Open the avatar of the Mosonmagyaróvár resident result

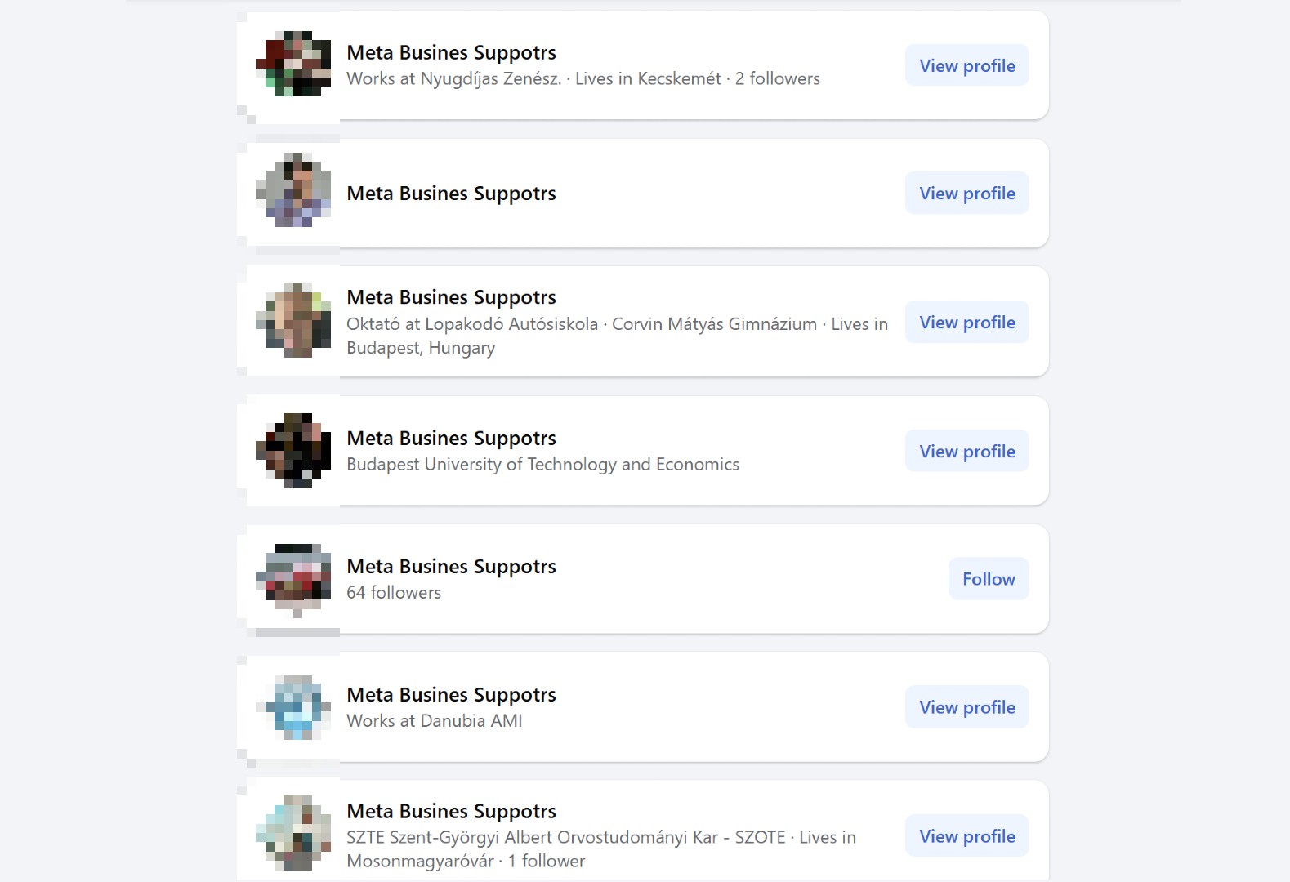294,832
